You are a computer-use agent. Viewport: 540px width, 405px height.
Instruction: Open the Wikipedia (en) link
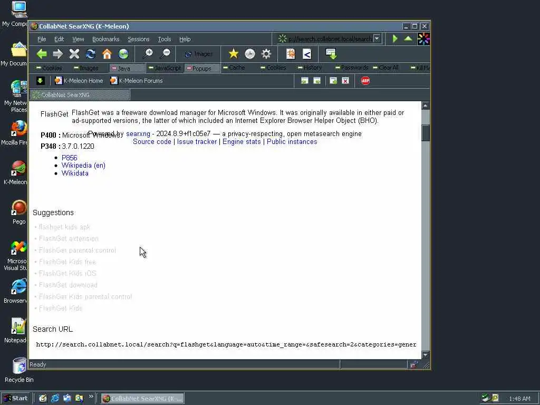(x=83, y=165)
